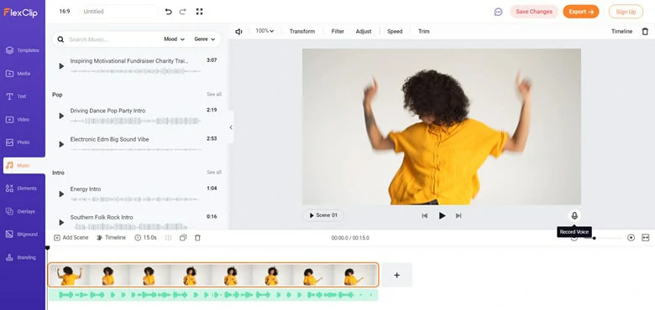Open the chat feedback icon

498,12
